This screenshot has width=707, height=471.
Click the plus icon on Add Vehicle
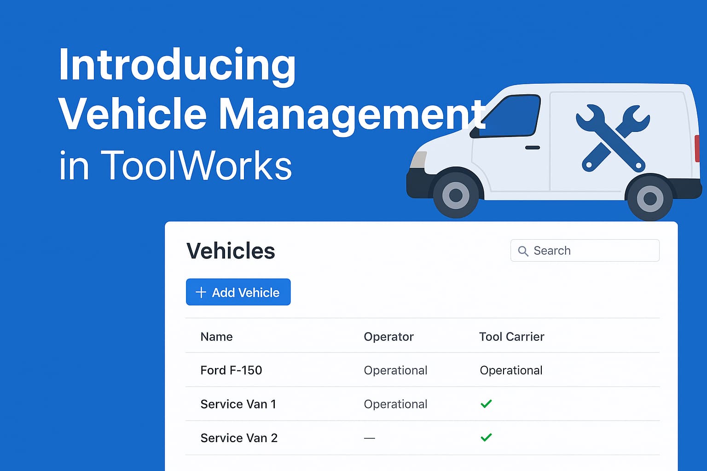[x=201, y=292]
